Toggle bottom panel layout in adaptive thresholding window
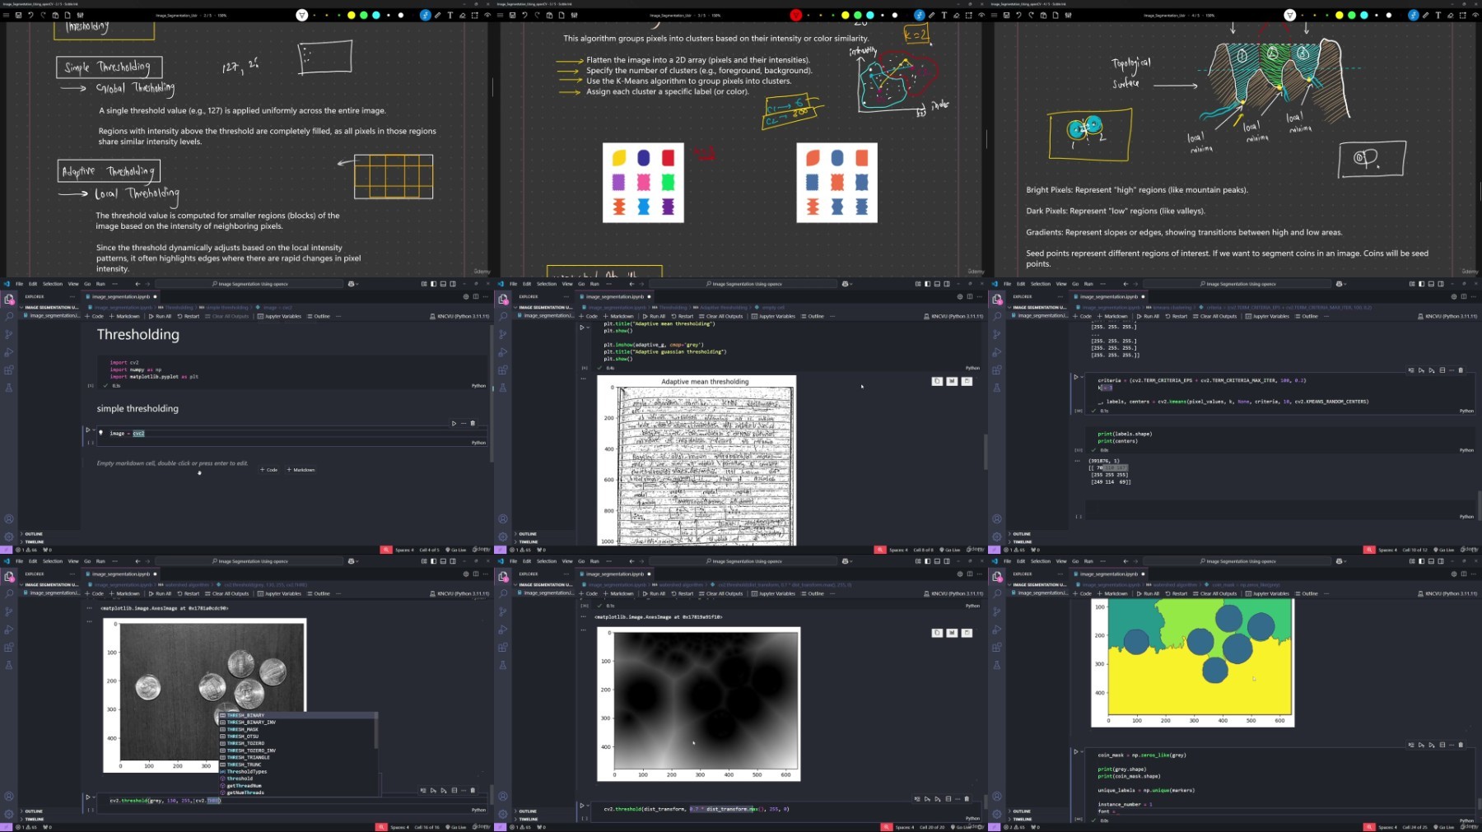1482x832 pixels. coord(937,284)
